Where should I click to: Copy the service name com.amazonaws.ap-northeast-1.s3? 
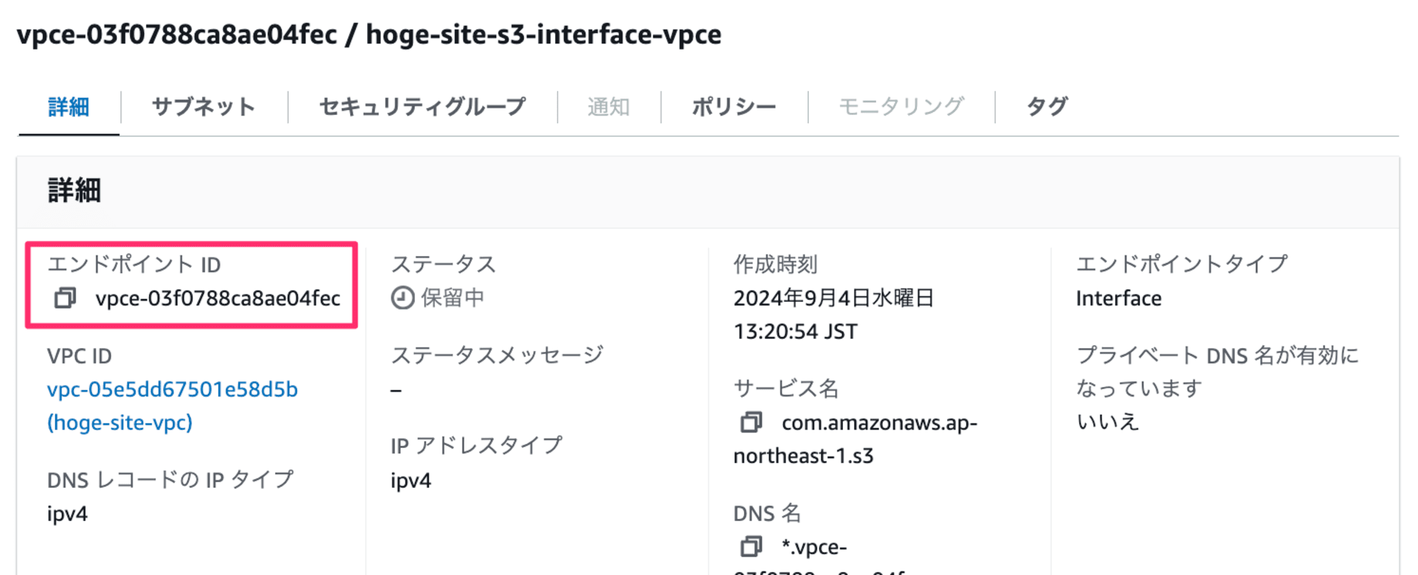point(752,423)
